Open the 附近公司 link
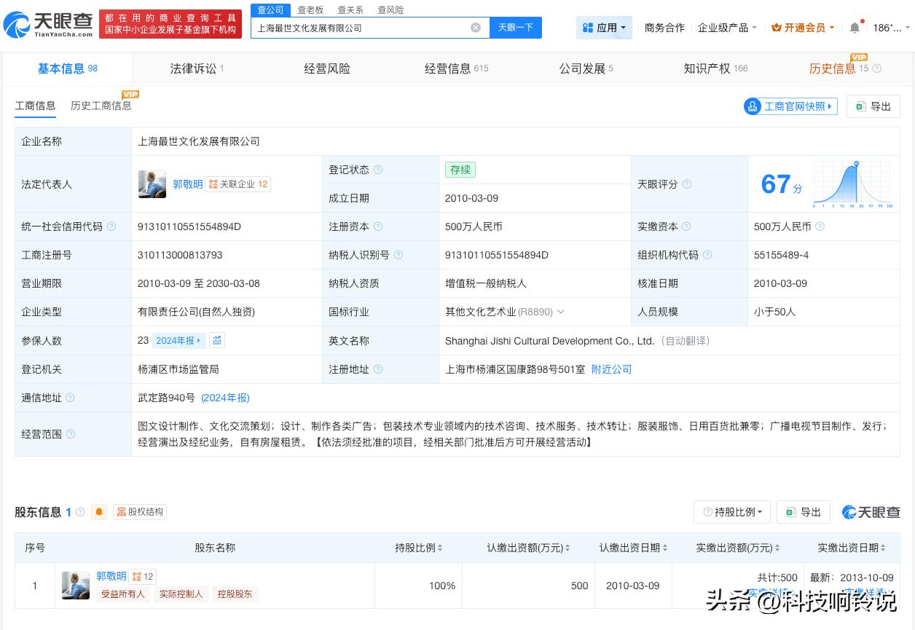Image resolution: width=915 pixels, height=630 pixels. pos(611,369)
